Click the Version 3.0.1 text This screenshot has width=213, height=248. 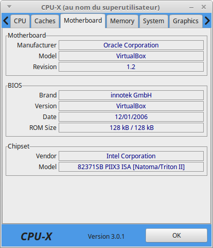106,237
